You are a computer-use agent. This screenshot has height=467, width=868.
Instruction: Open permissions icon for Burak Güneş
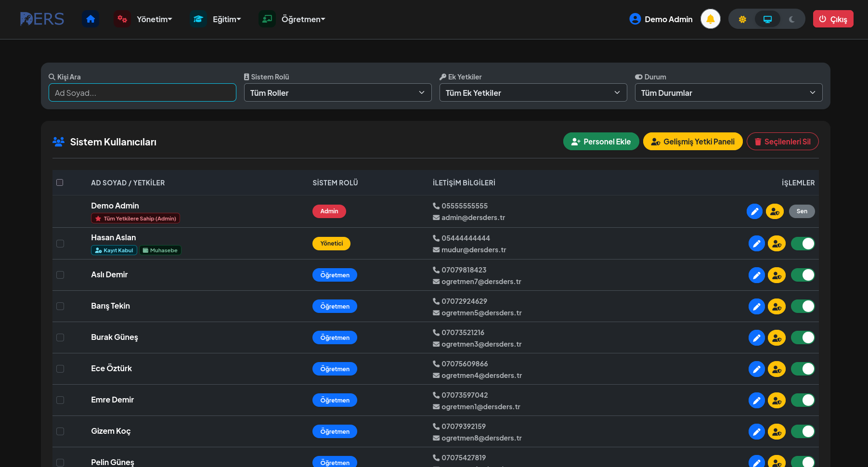coord(777,337)
